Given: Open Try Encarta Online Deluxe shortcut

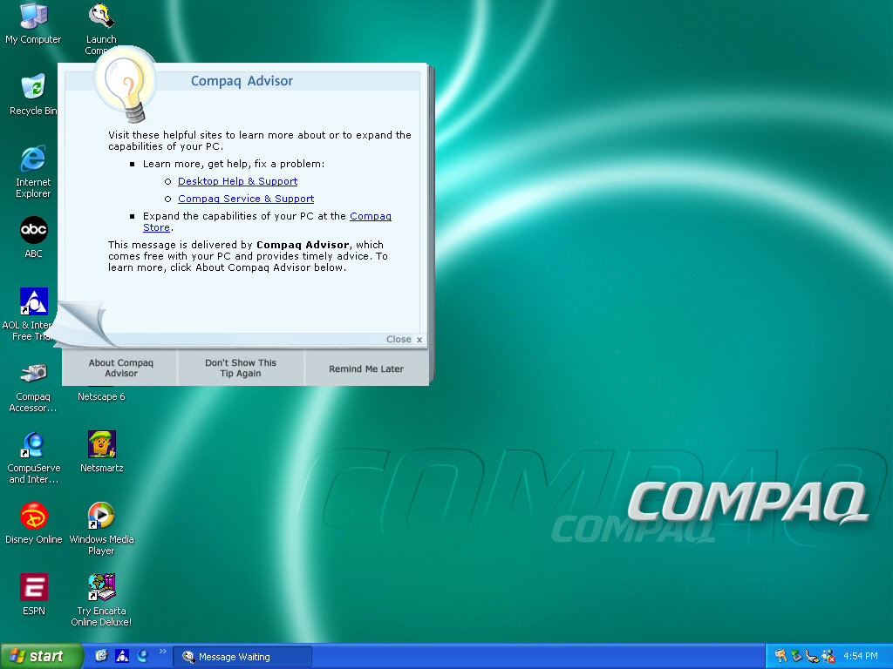Looking at the screenshot, I should tap(101, 588).
